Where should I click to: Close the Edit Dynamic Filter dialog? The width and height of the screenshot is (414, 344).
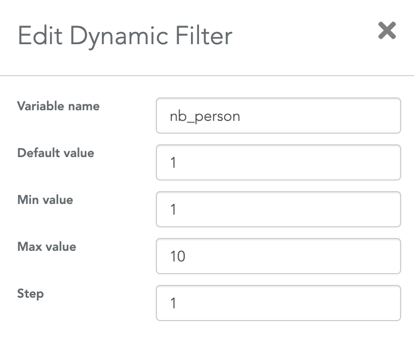tap(387, 30)
